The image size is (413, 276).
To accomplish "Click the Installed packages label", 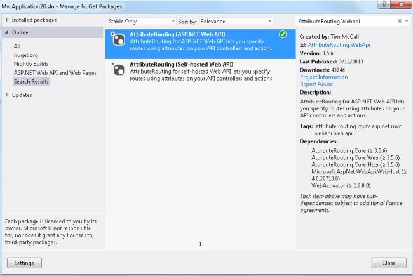I will tap(34, 20).
